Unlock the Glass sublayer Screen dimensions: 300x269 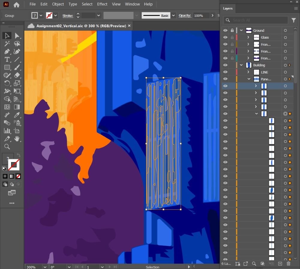coord(232,37)
